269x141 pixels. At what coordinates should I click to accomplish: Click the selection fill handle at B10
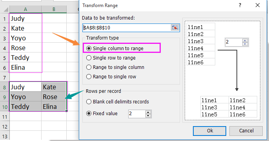pyautogui.click(x=67, y=111)
